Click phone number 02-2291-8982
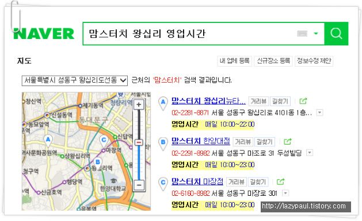362x221 pixels. [x=190, y=153]
